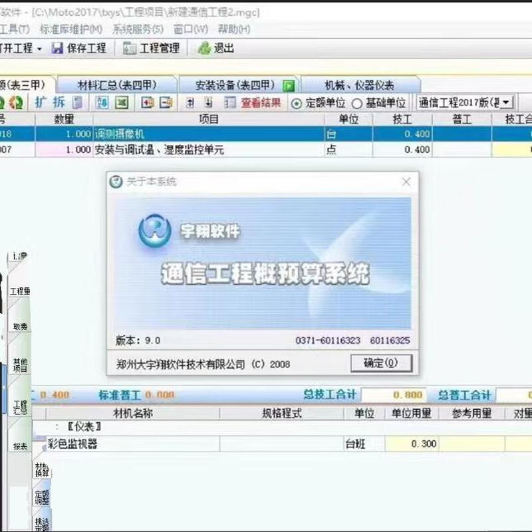Viewport: 532px width, 532px height.
Task: Click the 确定(O) button in the dialog
Action: (x=382, y=364)
